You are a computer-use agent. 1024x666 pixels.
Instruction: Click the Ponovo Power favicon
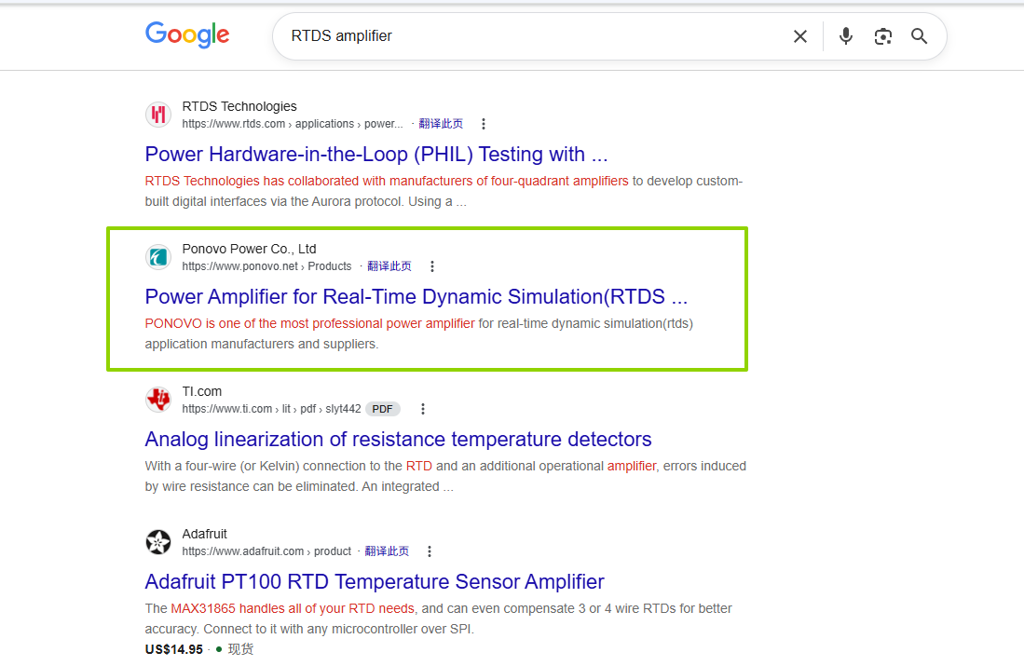click(x=158, y=257)
